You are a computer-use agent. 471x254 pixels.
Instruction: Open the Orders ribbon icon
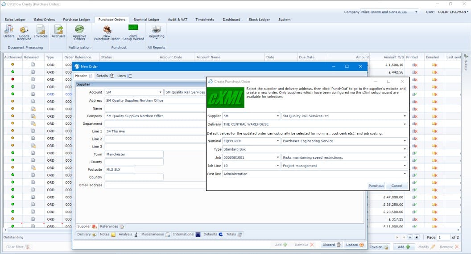point(9,32)
